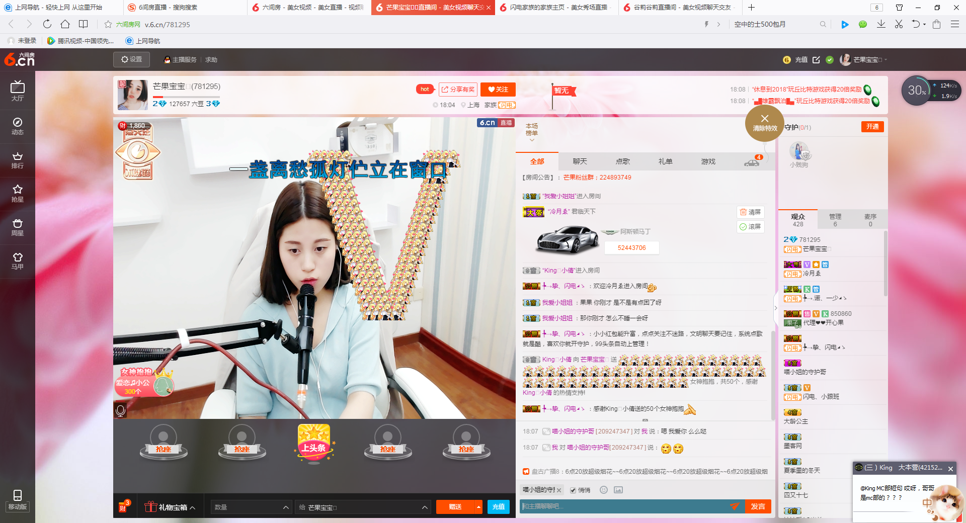Click the browser download icon

click(x=881, y=24)
